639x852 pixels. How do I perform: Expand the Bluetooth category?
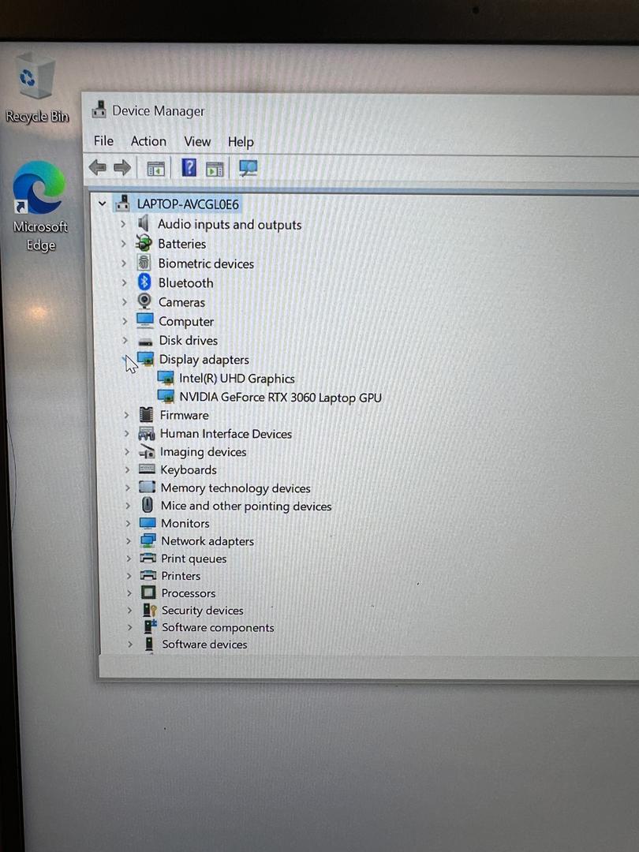pyautogui.click(x=125, y=282)
